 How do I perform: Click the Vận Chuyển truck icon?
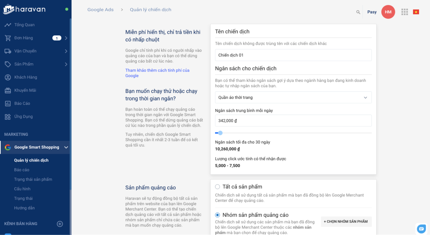click(8, 51)
